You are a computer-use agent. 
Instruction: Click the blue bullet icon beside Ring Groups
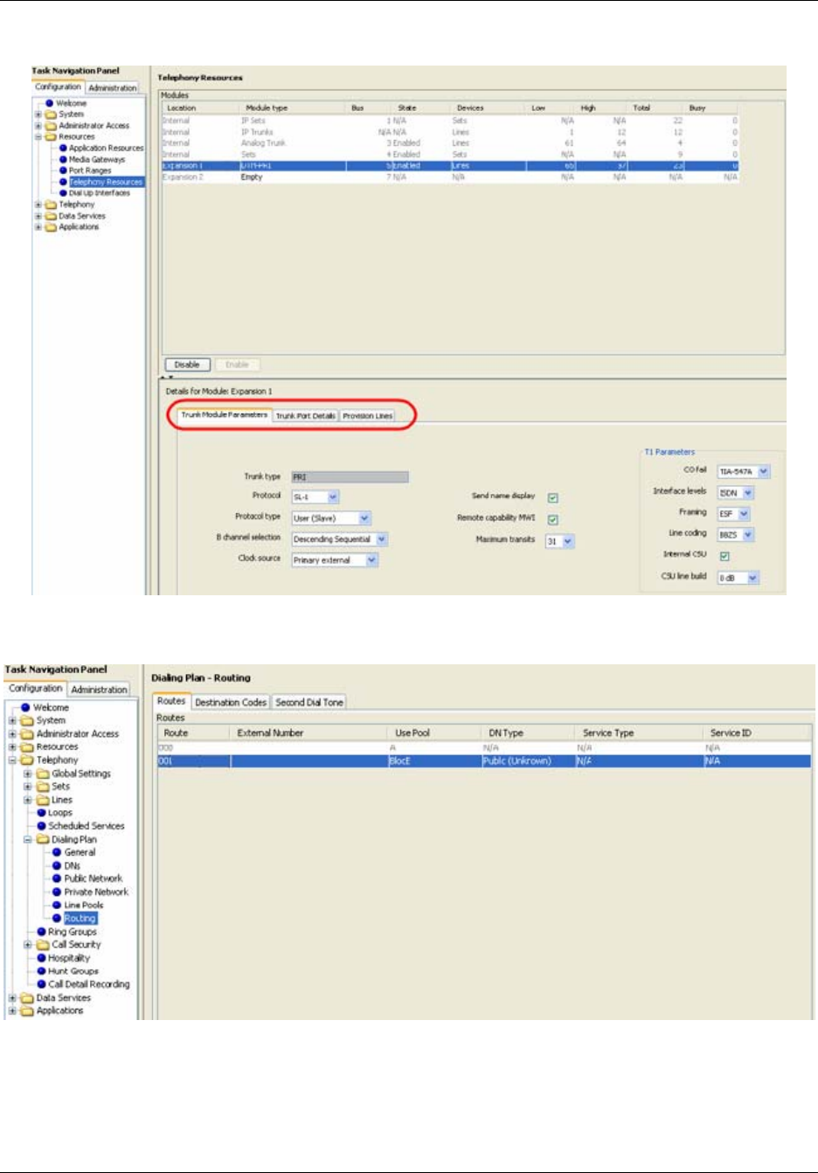click(x=41, y=932)
